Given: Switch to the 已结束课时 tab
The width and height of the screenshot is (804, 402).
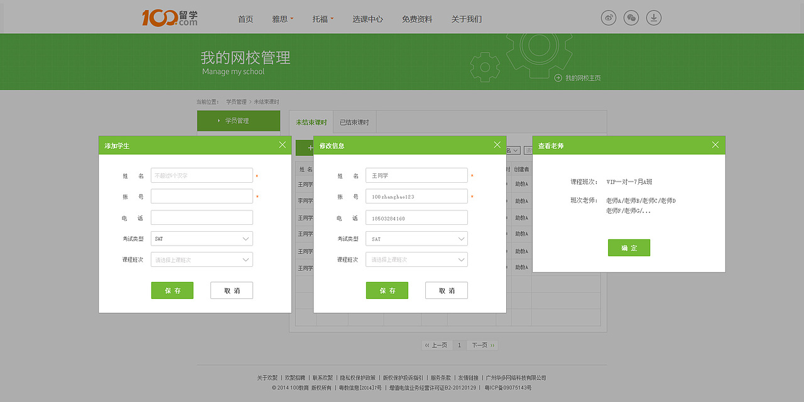Looking at the screenshot, I should pyautogui.click(x=354, y=122).
